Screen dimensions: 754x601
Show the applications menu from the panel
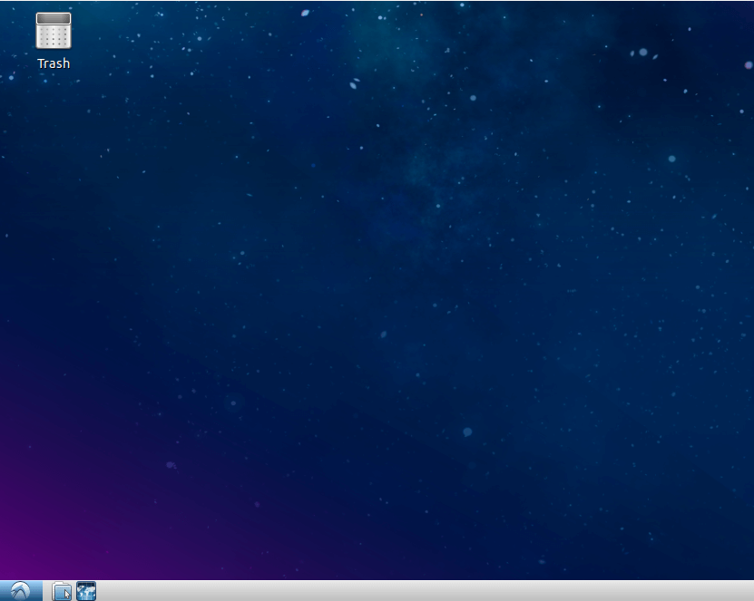(x=21, y=590)
